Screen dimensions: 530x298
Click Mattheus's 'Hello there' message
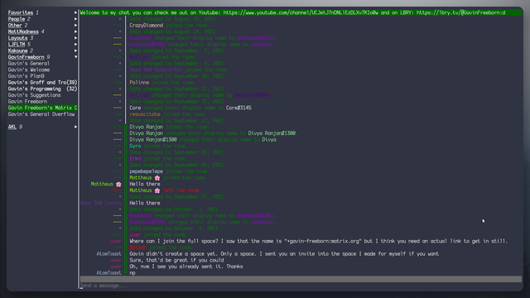tap(145, 184)
